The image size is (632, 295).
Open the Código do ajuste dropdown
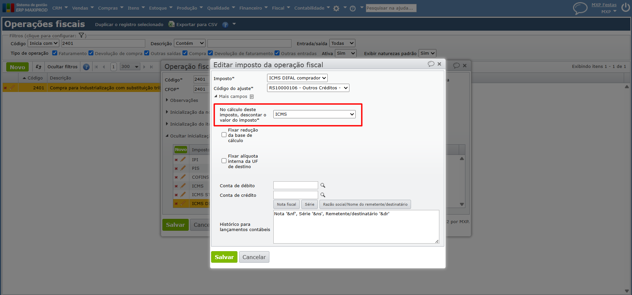pos(308,88)
